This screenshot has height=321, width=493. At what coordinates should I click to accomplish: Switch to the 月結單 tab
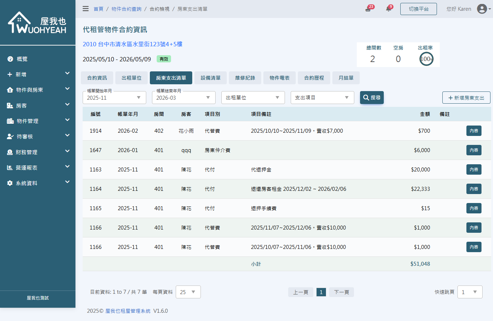point(346,78)
